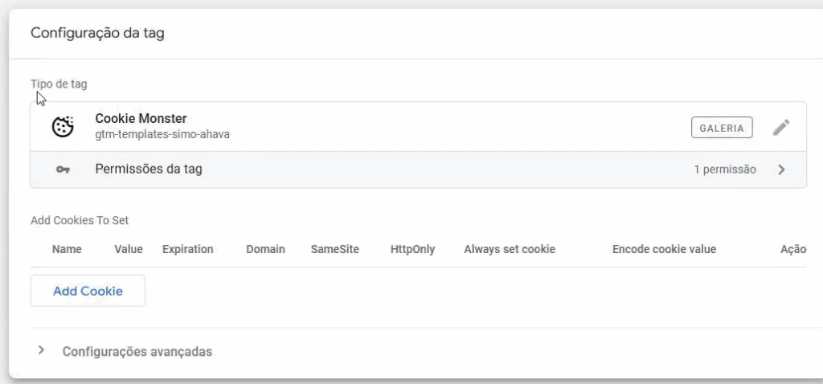This screenshot has width=823, height=384.
Task: Click the 1 permissão text
Action: pyautogui.click(x=725, y=170)
